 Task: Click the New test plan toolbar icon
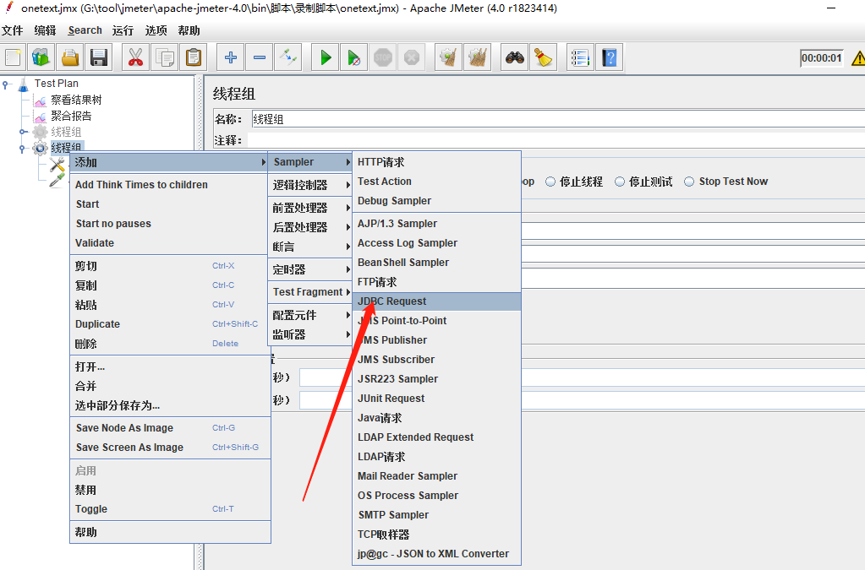click(13, 57)
